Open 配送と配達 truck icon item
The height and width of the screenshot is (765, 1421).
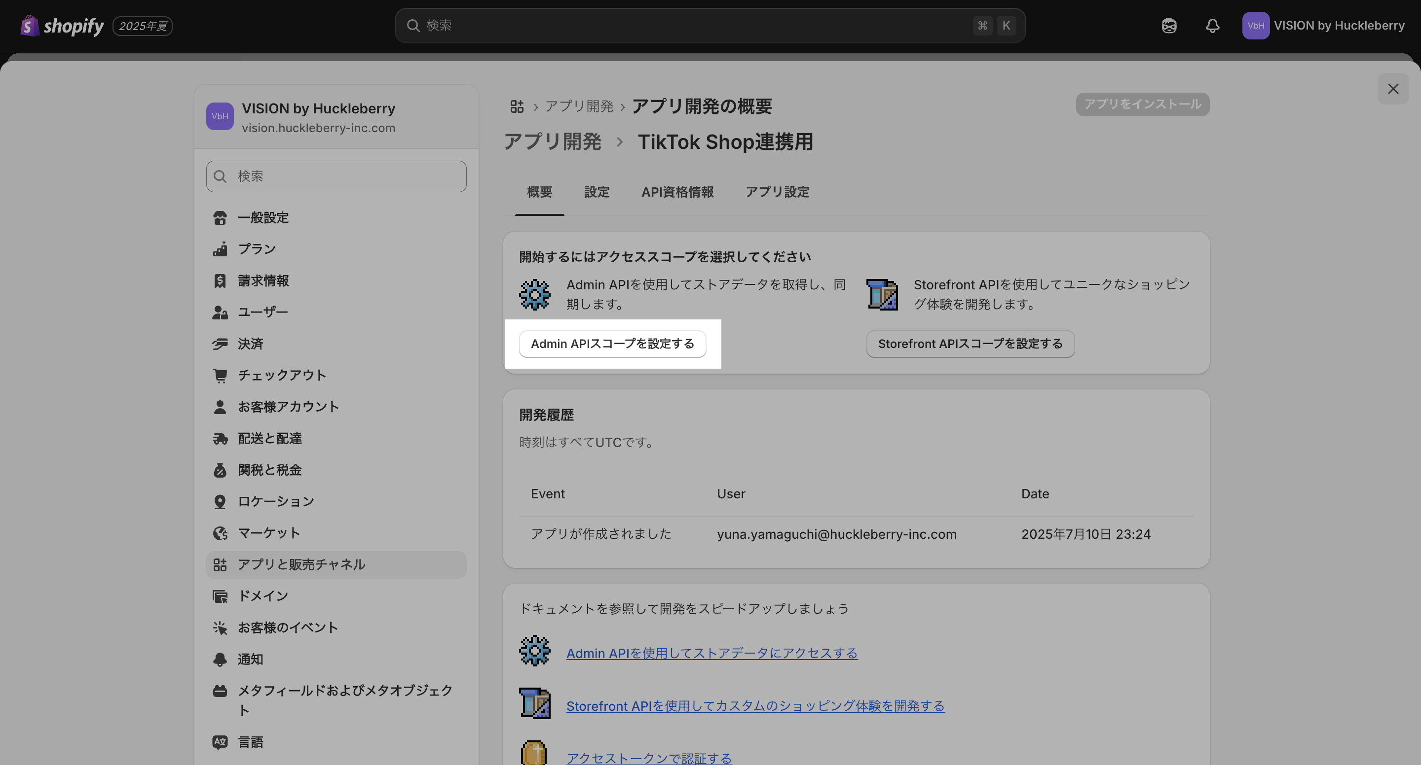[x=220, y=439]
